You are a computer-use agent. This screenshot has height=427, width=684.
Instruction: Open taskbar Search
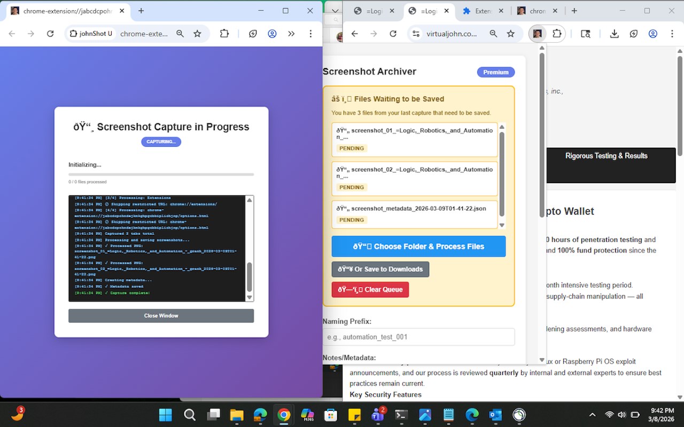click(x=189, y=415)
